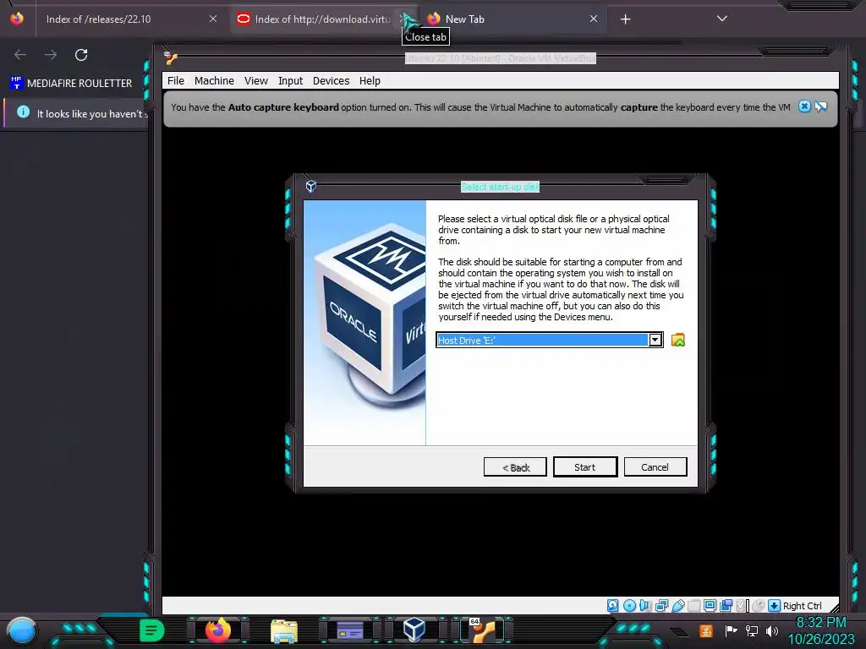The width and height of the screenshot is (866, 649).
Task: Open the Devices menu
Action: 331,80
